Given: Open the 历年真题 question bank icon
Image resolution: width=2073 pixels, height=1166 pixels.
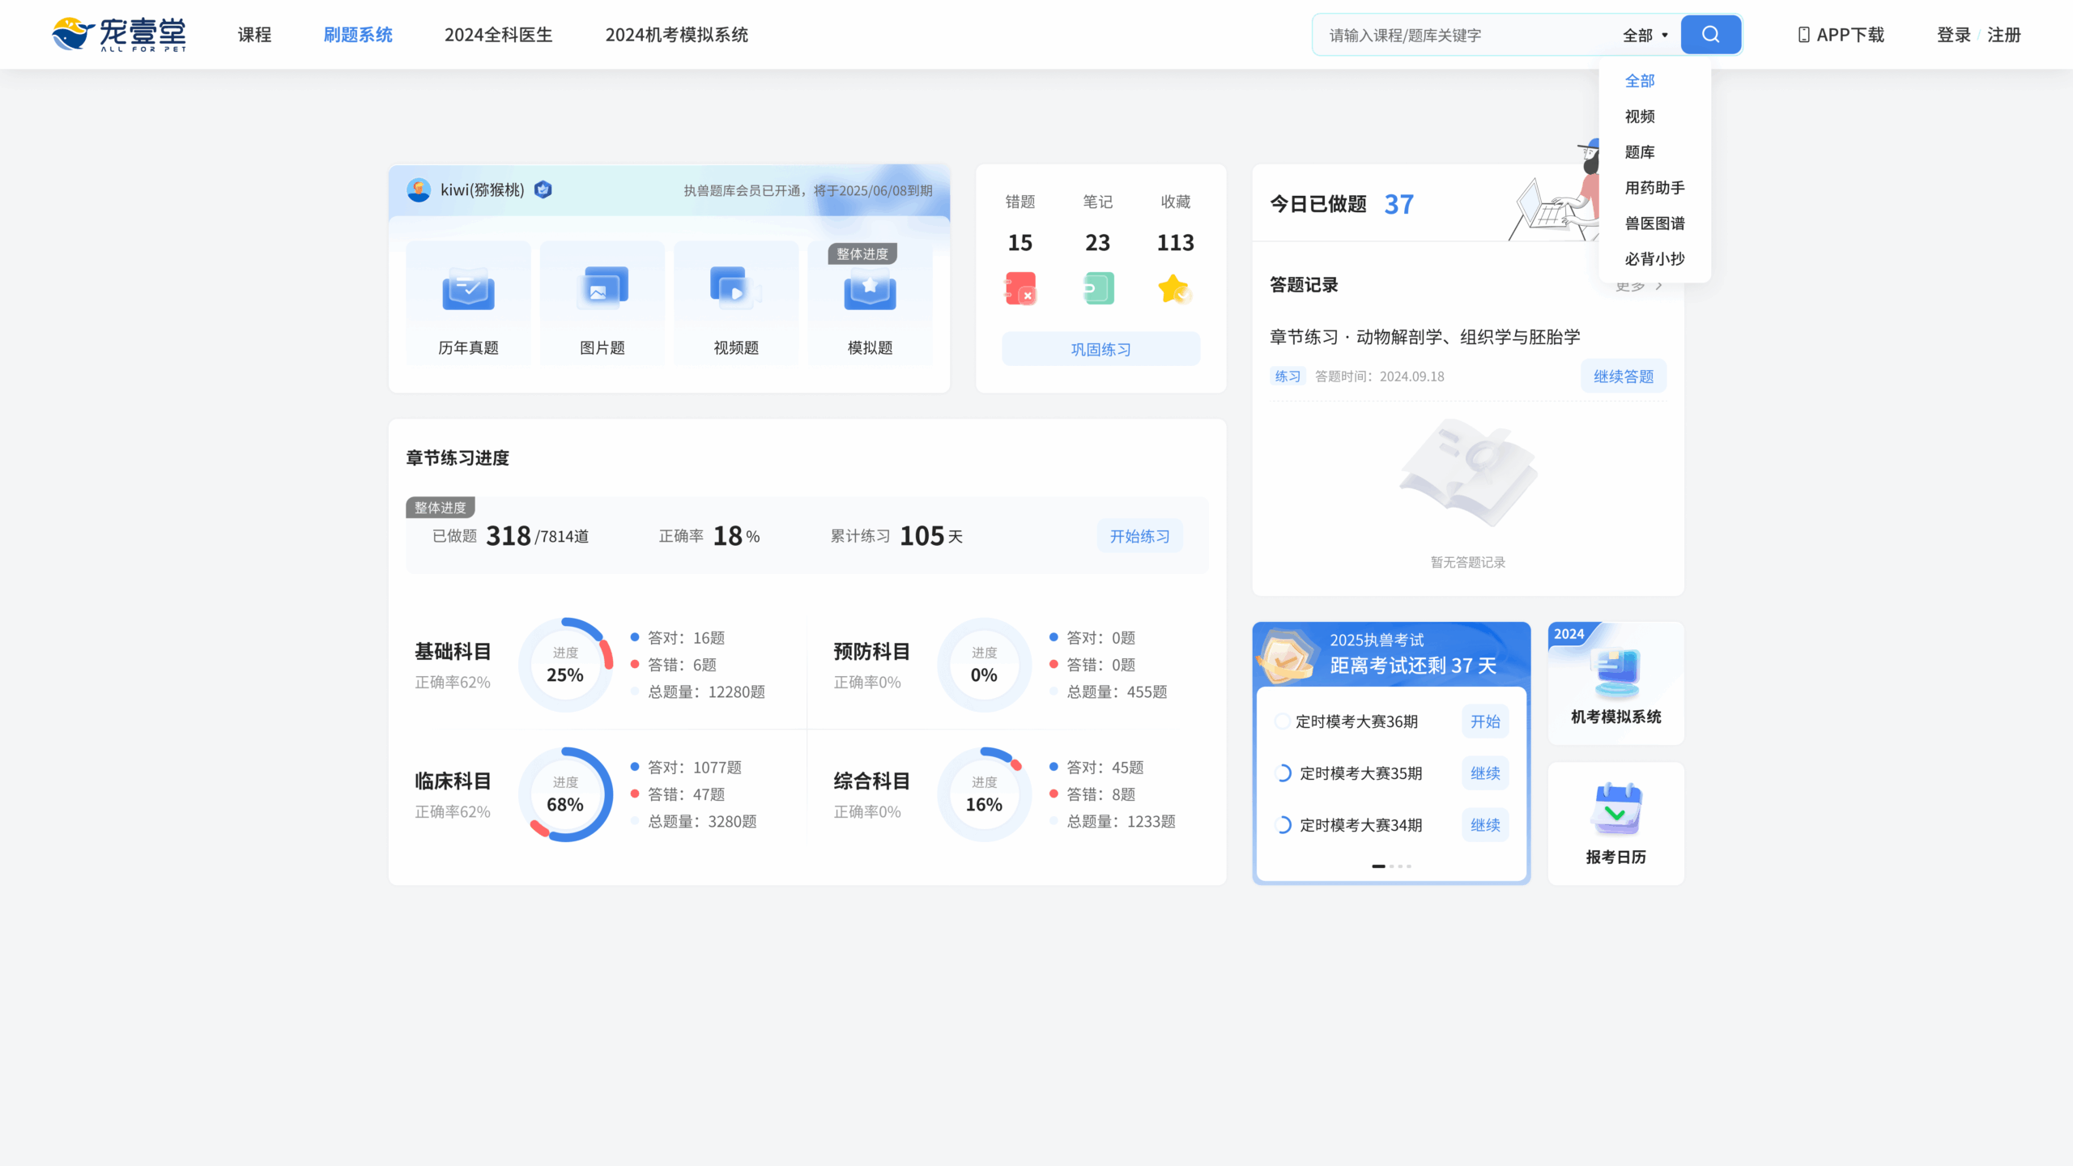Looking at the screenshot, I should [x=468, y=290].
